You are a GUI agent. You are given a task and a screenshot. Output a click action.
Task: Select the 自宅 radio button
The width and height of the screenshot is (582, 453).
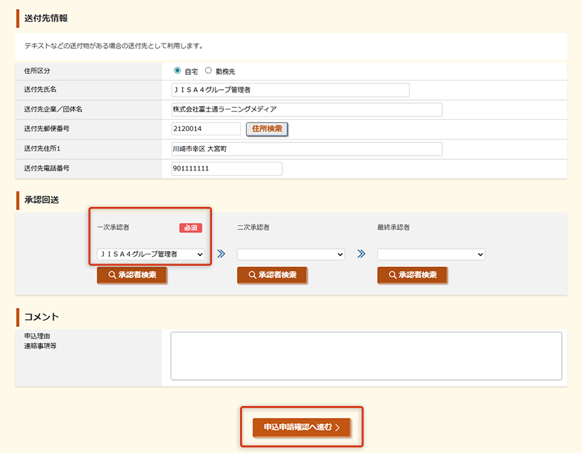[178, 71]
